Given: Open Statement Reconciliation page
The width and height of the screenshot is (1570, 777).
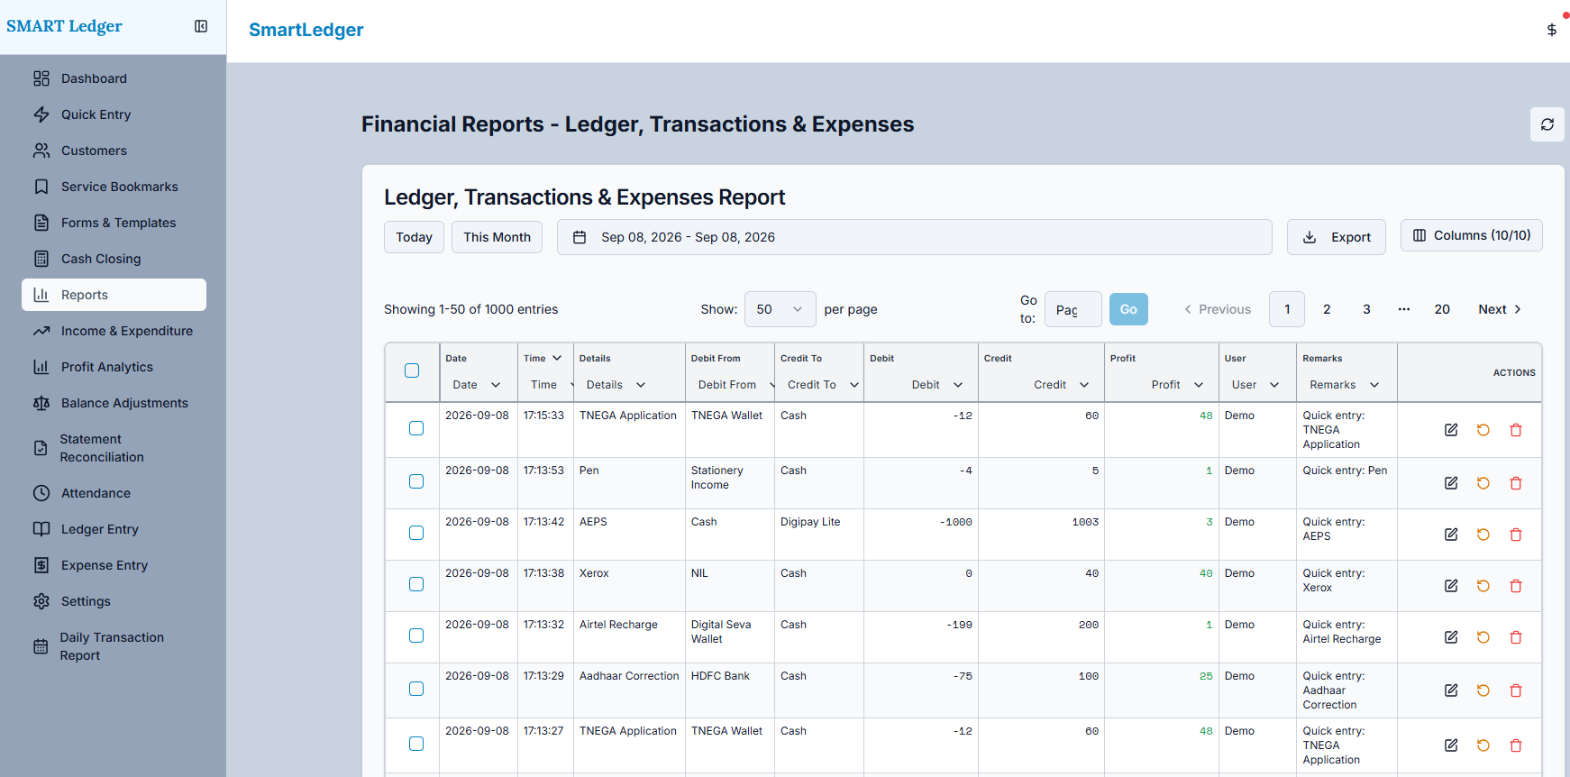Looking at the screenshot, I should 114,448.
